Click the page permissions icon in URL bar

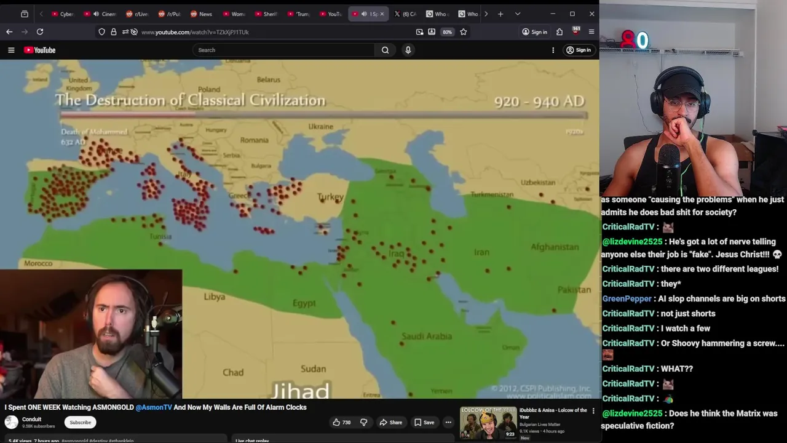tap(125, 31)
